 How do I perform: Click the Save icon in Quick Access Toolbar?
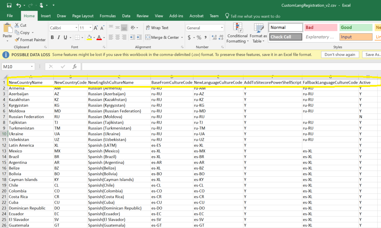9,5
